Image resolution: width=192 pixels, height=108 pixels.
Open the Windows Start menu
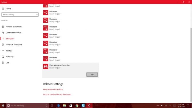point(3,106)
